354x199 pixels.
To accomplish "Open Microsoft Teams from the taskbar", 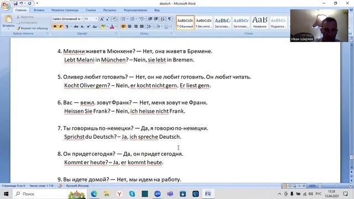I will pos(170,194).
